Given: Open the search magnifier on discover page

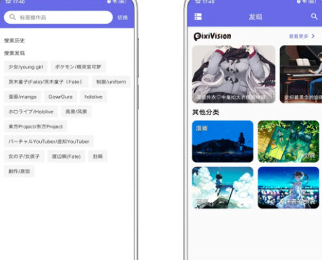Looking at the screenshot, I should pyautogui.click(x=314, y=16).
